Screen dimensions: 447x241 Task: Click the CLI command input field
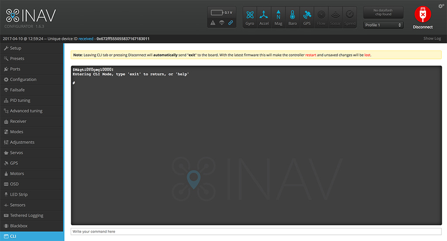(x=256, y=231)
